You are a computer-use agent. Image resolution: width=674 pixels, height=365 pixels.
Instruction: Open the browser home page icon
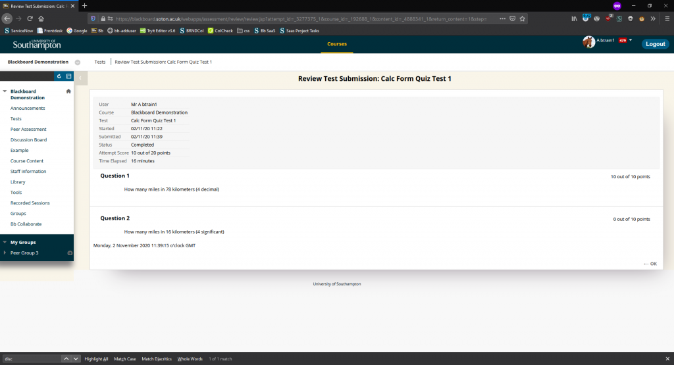click(x=41, y=18)
